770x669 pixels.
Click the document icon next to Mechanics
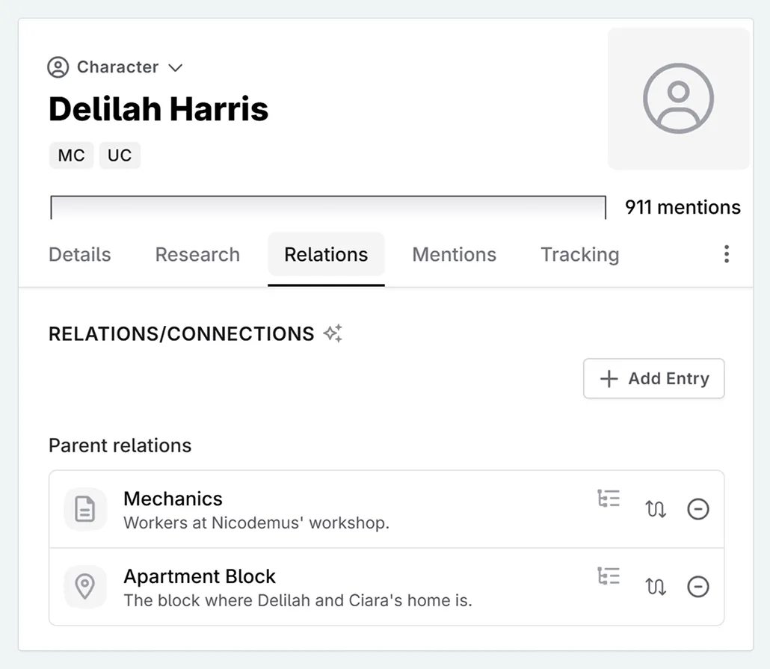[x=85, y=510]
